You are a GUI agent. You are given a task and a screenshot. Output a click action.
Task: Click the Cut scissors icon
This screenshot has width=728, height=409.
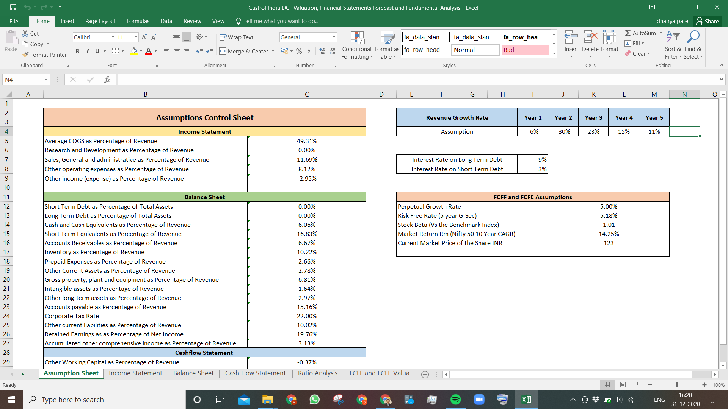coord(25,33)
